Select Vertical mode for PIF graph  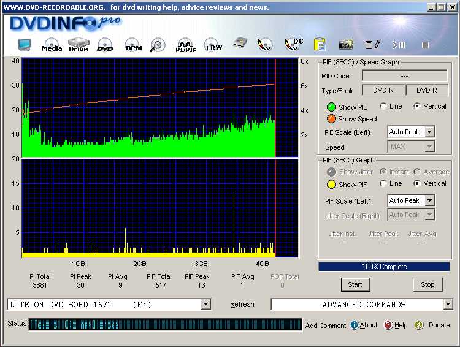click(416, 183)
